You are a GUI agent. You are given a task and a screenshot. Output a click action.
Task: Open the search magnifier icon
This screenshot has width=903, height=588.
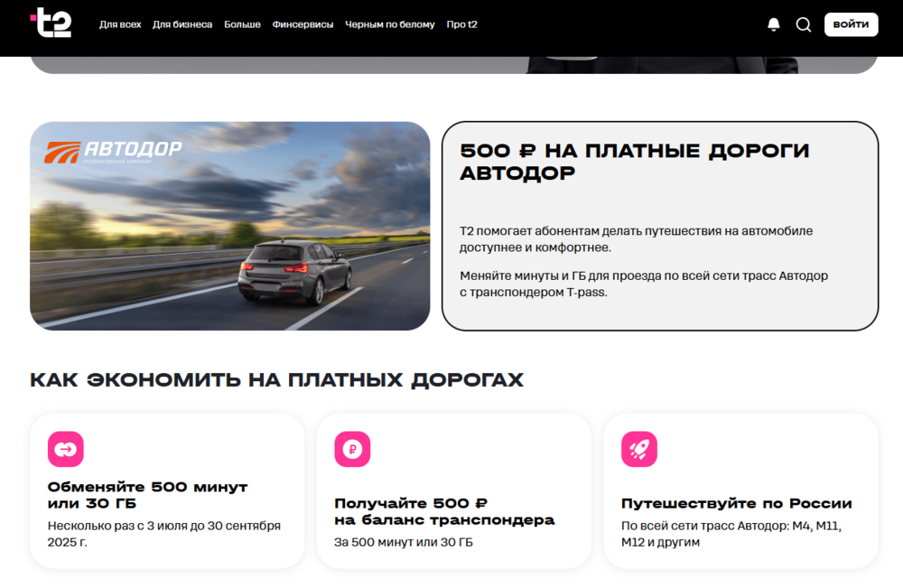804,24
